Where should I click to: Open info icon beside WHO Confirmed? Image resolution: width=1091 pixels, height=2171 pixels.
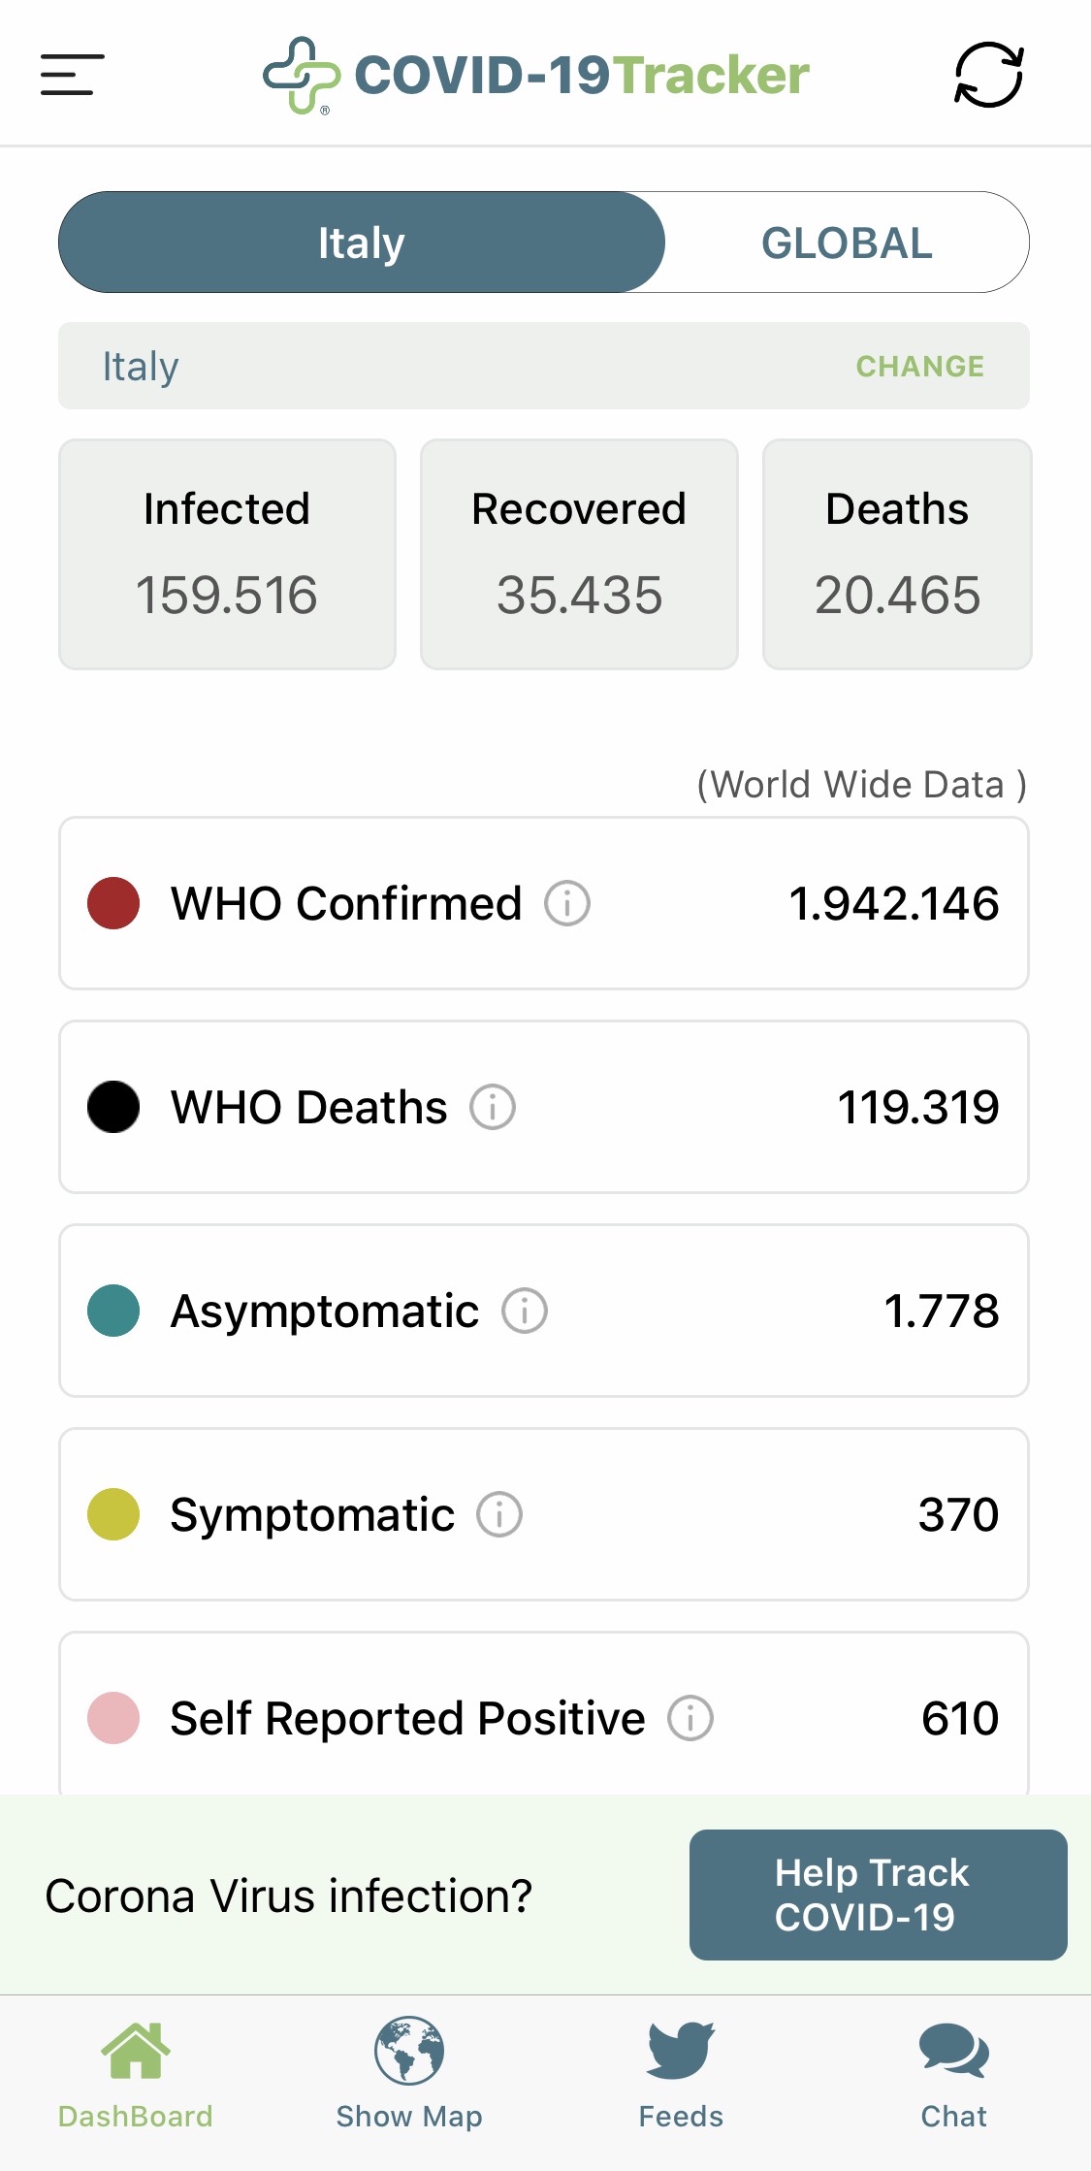[567, 903]
